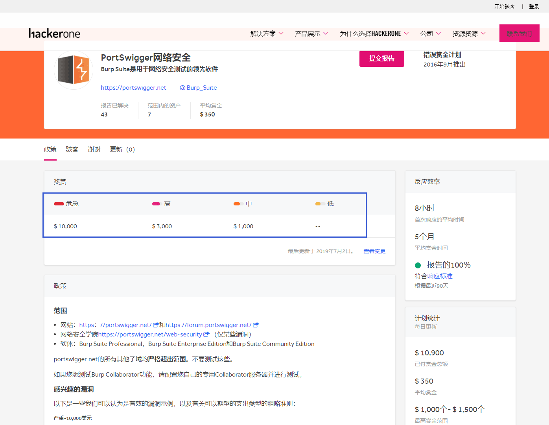Click the $ 350 average bounty in header
Image resolution: width=549 pixels, height=425 pixels.
pos(208,115)
